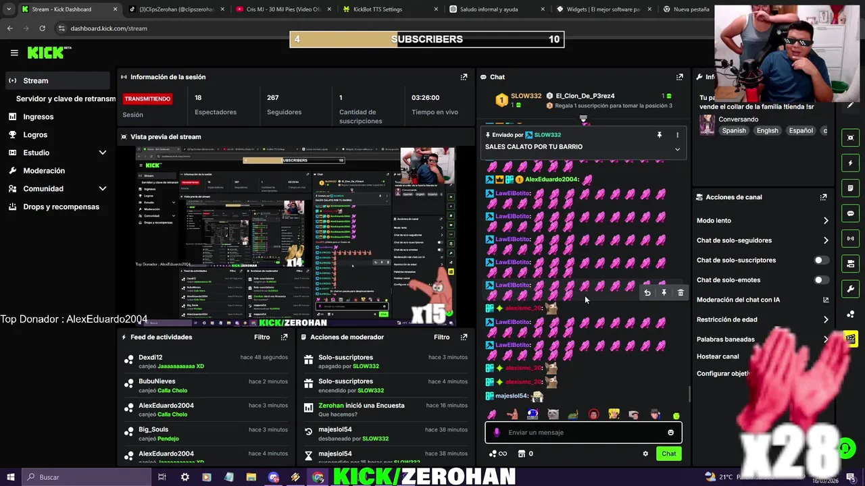Open Chrome from the taskbar
Image resolution: width=865 pixels, height=486 pixels.
(318, 477)
